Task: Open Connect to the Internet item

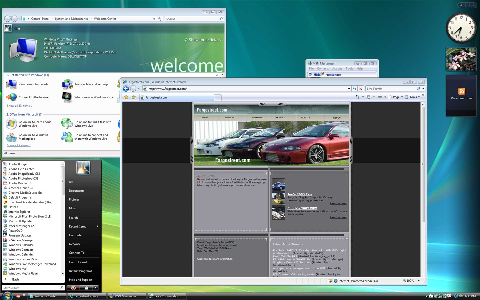Action: [x=28, y=97]
